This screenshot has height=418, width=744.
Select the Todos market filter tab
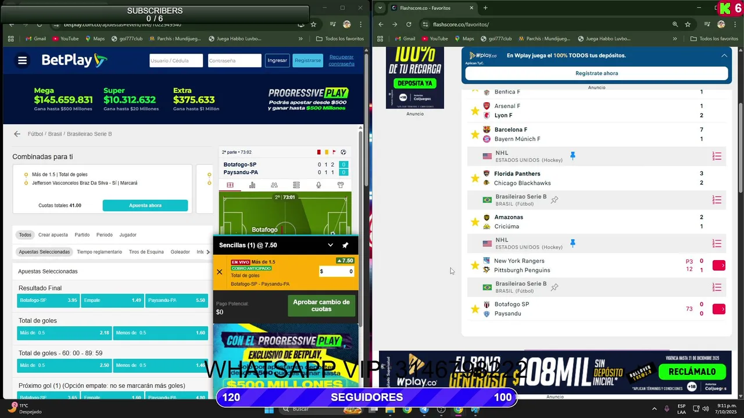coord(25,235)
